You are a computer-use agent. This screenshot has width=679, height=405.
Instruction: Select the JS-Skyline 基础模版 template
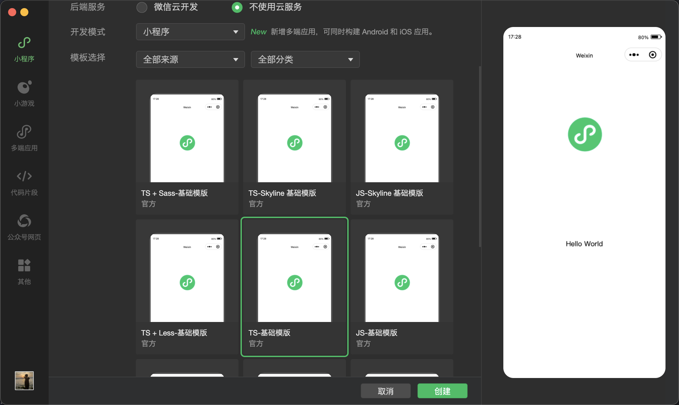(x=402, y=145)
